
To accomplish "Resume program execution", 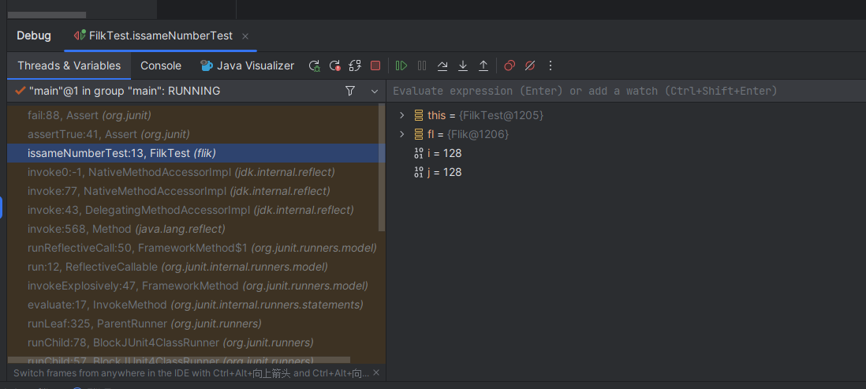I will pos(401,66).
